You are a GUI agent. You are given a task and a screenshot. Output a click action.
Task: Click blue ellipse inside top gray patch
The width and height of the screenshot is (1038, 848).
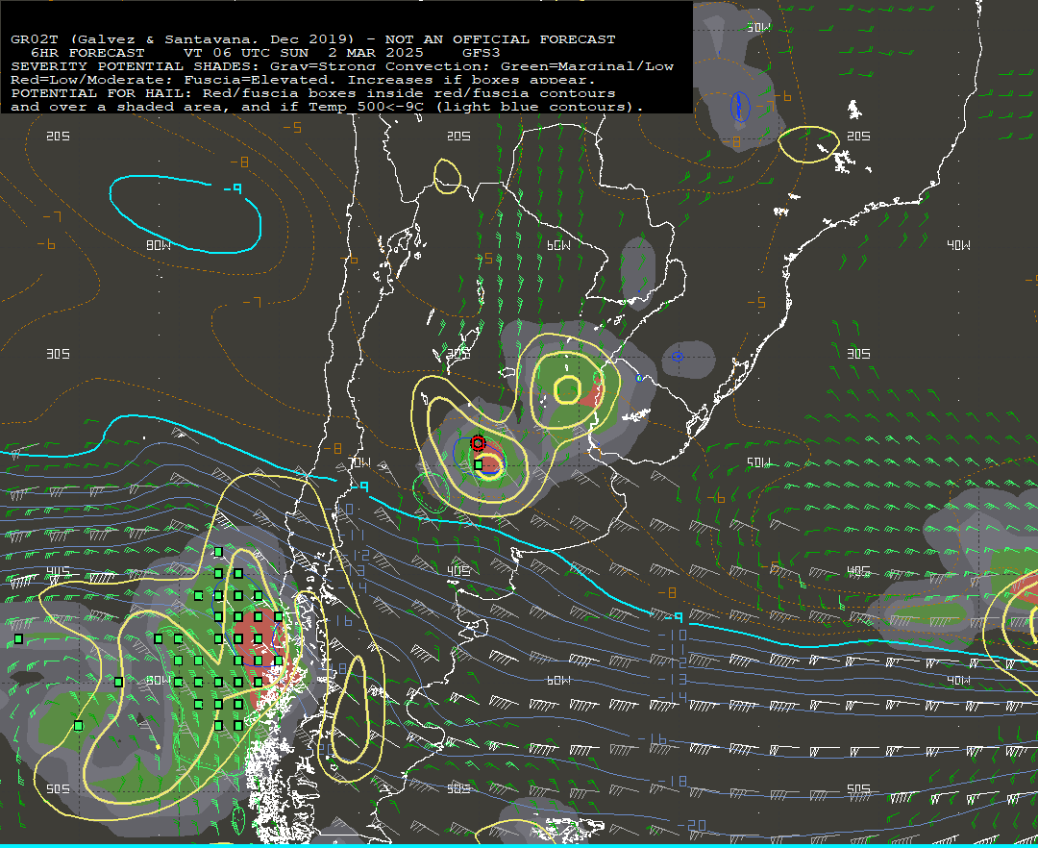pos(739,106)
